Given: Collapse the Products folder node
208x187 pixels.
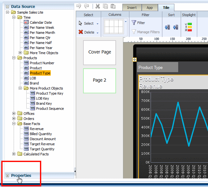Looking at the screenshot, I should 14,58.
